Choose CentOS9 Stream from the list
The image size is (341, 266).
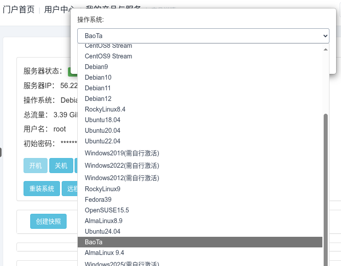(200, 56)
